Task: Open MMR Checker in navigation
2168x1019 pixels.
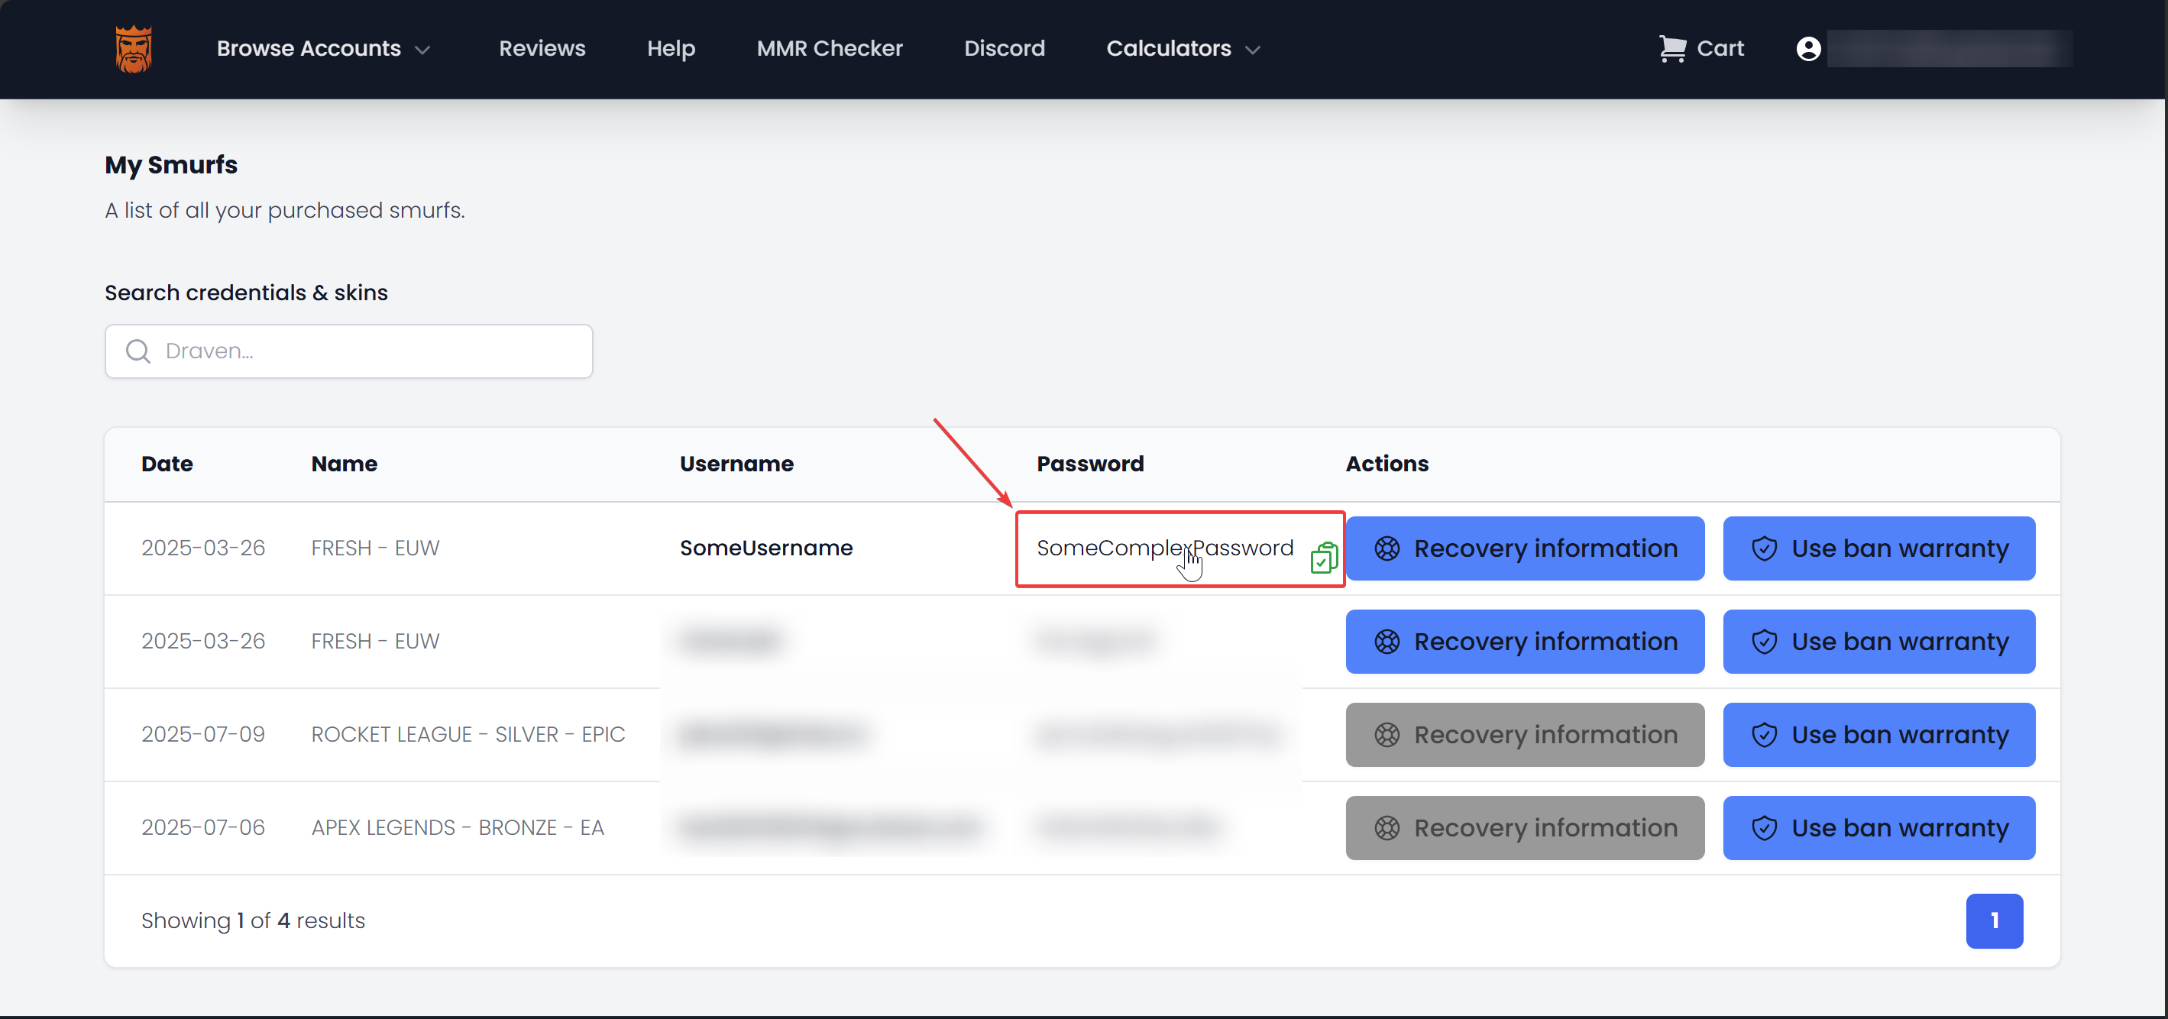Action: click(829, 49)
